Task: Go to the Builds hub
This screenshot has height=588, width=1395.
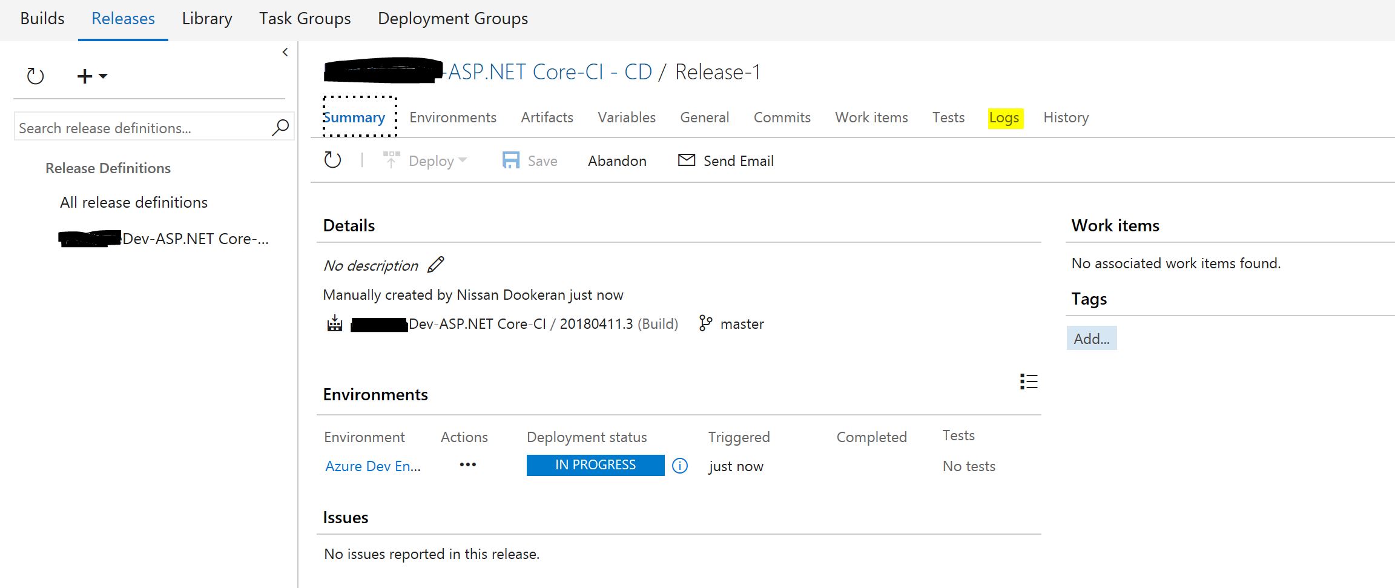Action: pos(42,19)
